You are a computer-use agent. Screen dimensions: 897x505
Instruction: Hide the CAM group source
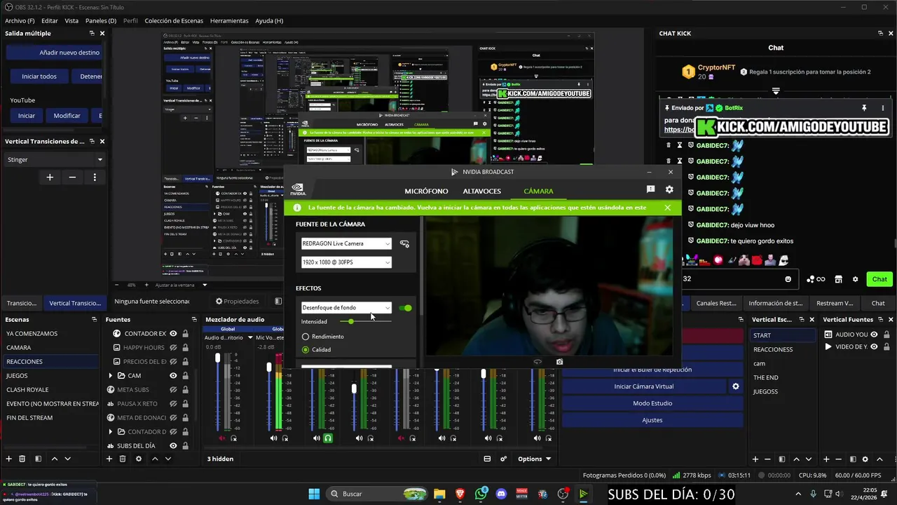pos(173,376)
